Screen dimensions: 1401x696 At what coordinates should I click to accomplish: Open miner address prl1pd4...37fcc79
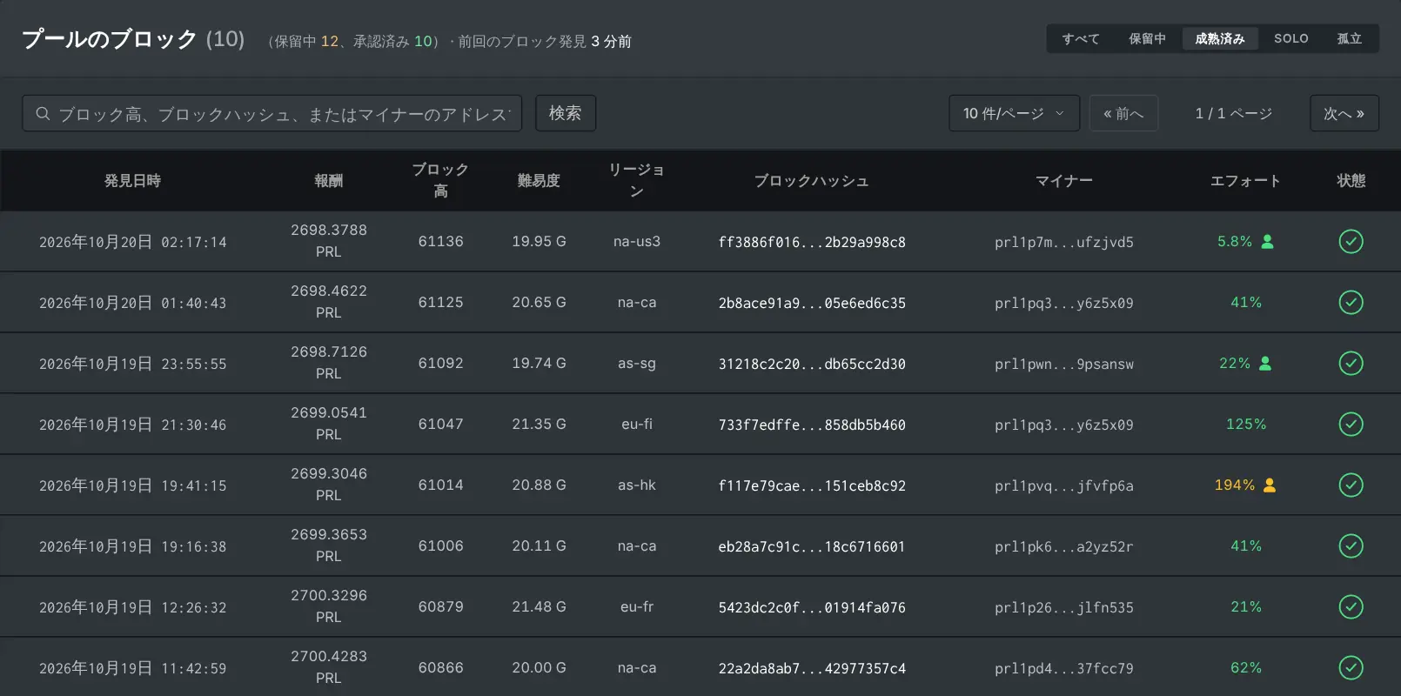coord(1064,668)
